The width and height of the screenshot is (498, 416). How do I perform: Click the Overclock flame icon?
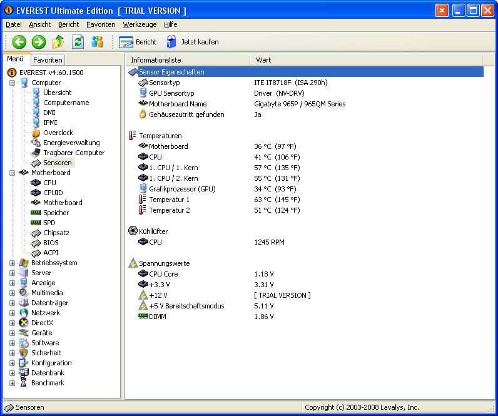[x=36, y=133]
